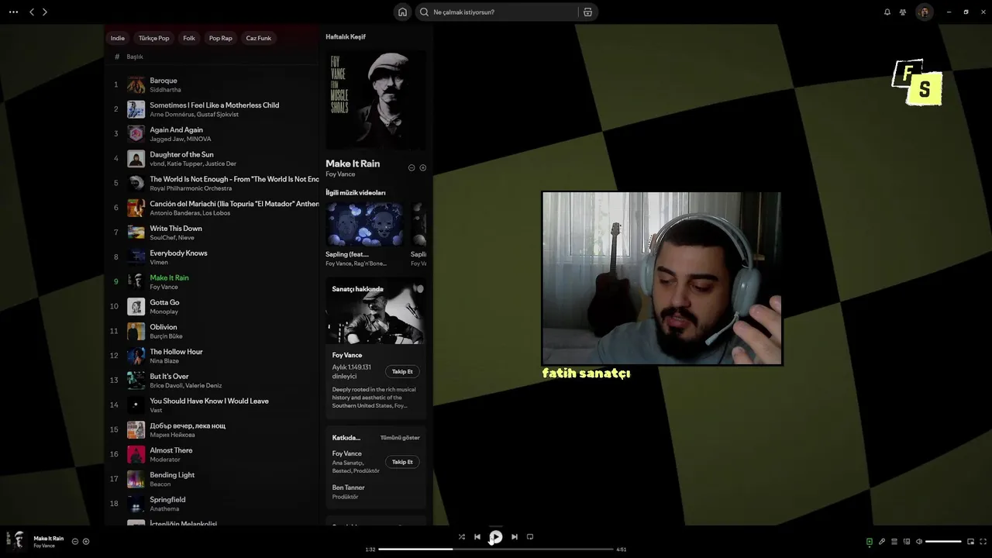
Task: Open the Make It Rain title in bottom bar
Action: (49, 538)
